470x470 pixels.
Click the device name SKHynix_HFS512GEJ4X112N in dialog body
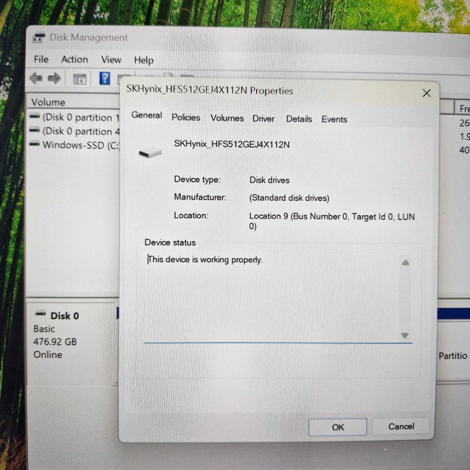(232, 144)
